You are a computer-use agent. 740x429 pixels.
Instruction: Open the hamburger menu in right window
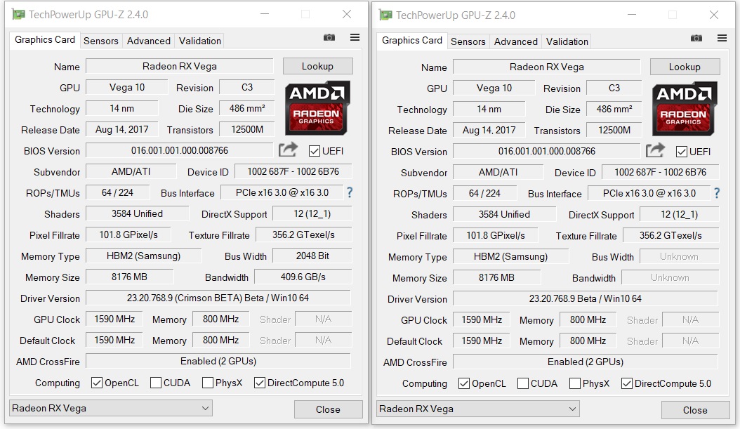point(722,38)
